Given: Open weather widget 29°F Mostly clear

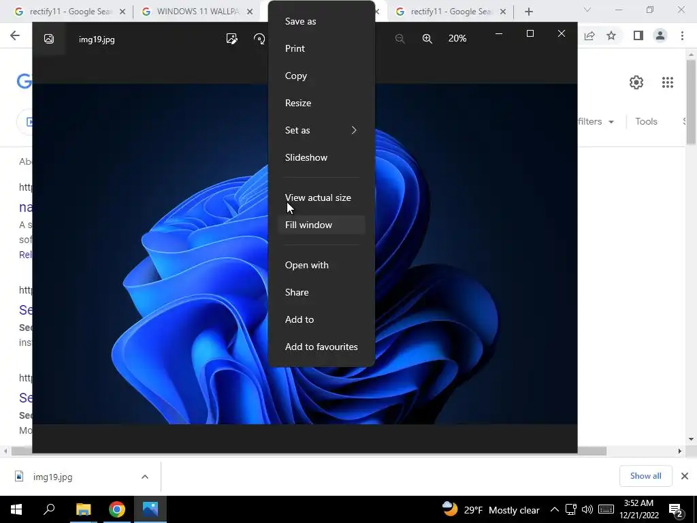Looking at the screenshot, I should click(491, 509).
